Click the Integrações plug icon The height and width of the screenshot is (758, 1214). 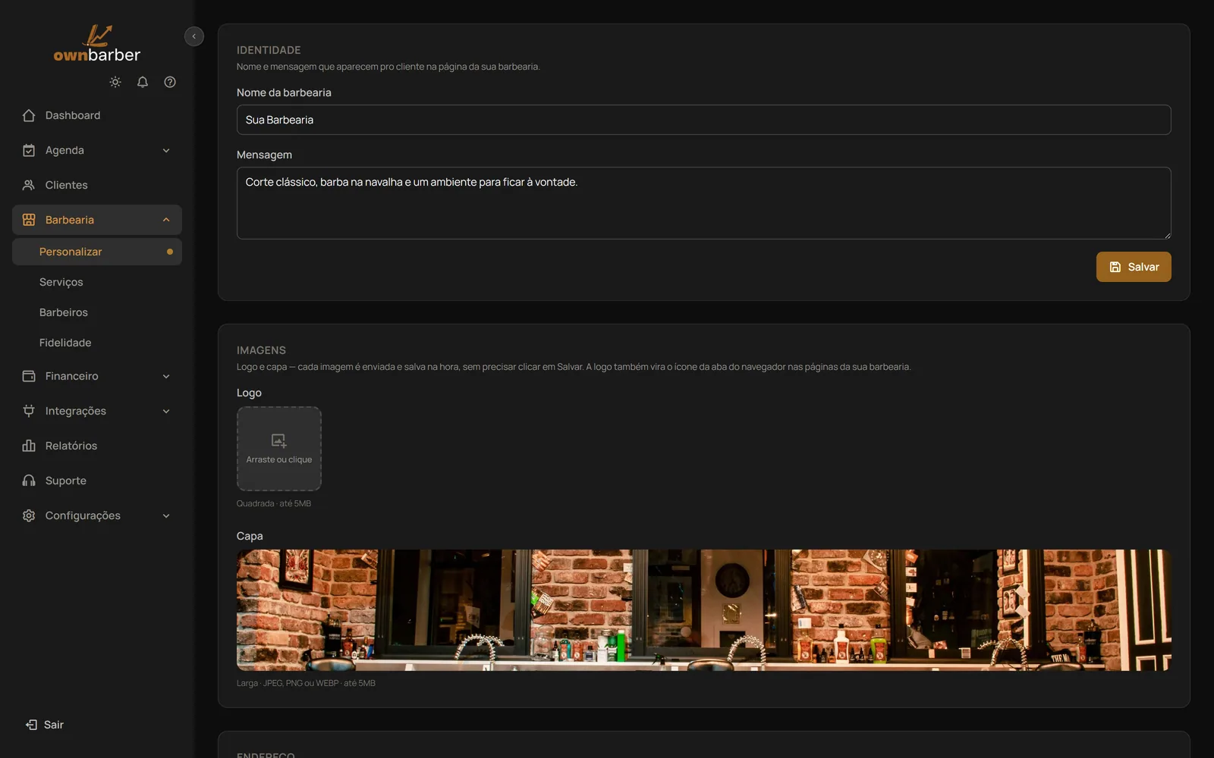point(29,411)
